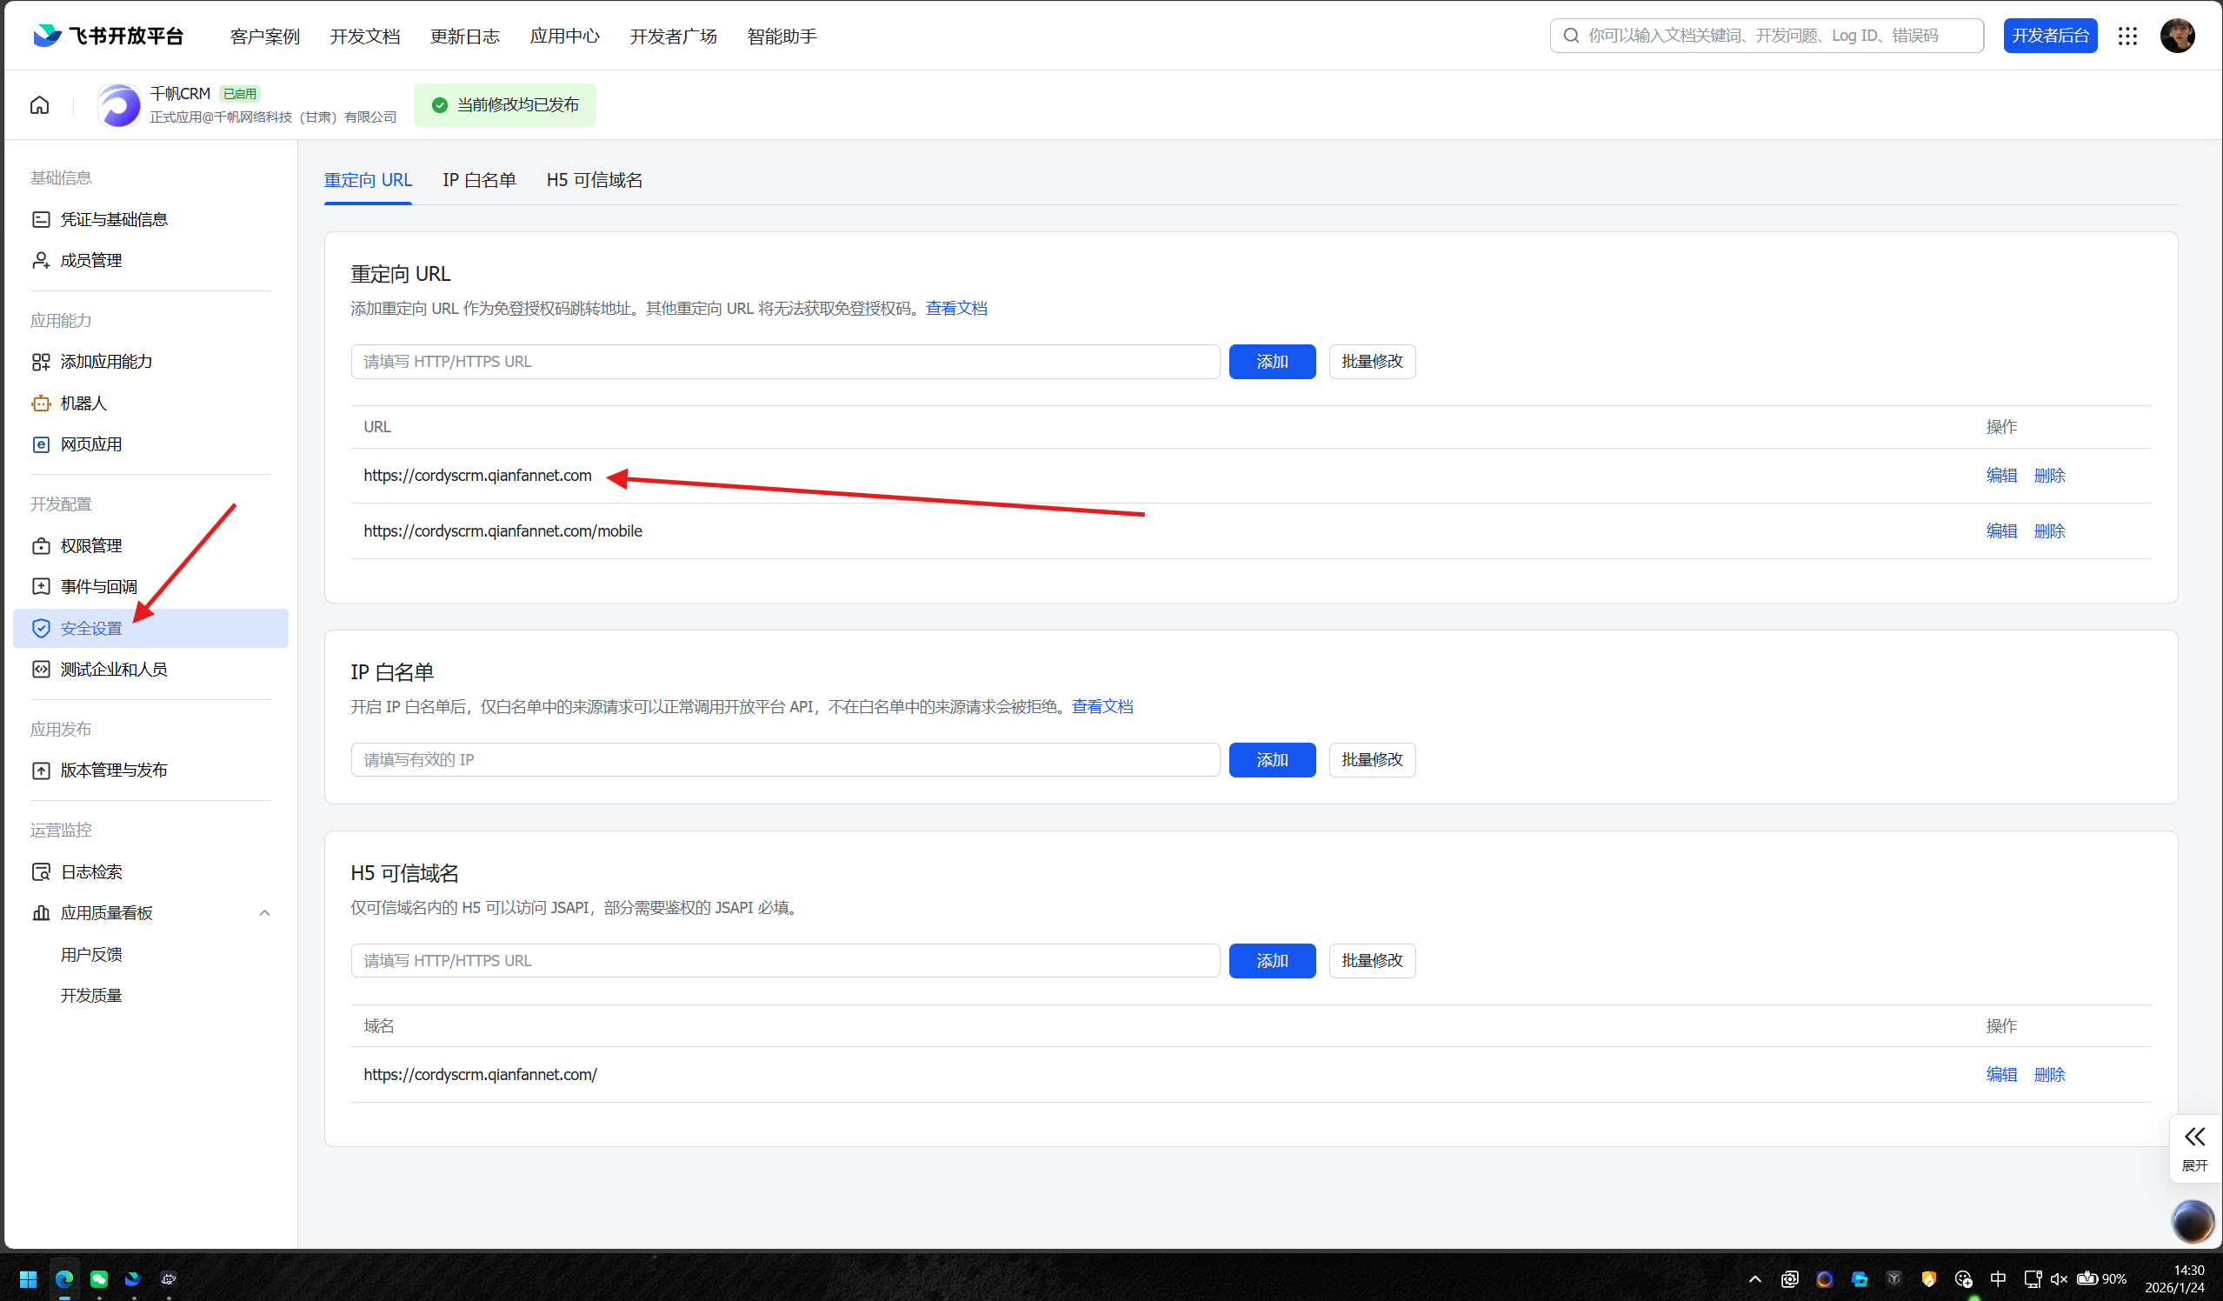Open 日志检索 in sidebar
The width and height of the screenshot is (2223, 1301).
click(x=91, y=871)
